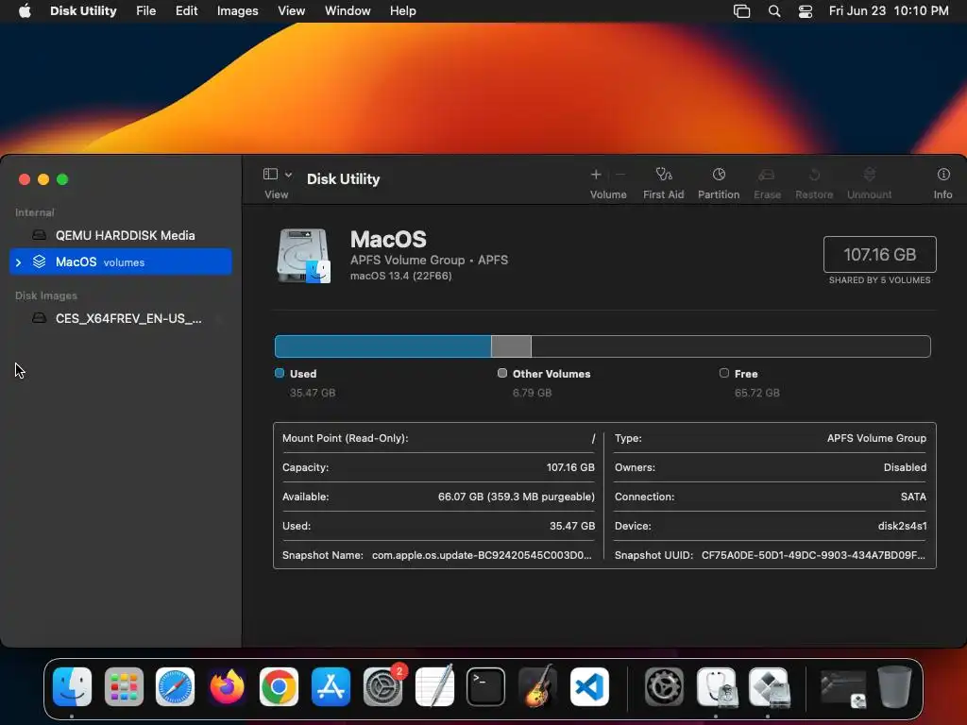The image size is (967, 725).
Task: Expand the MacOS volumes disclosure arrow
Action: point(18,262)
